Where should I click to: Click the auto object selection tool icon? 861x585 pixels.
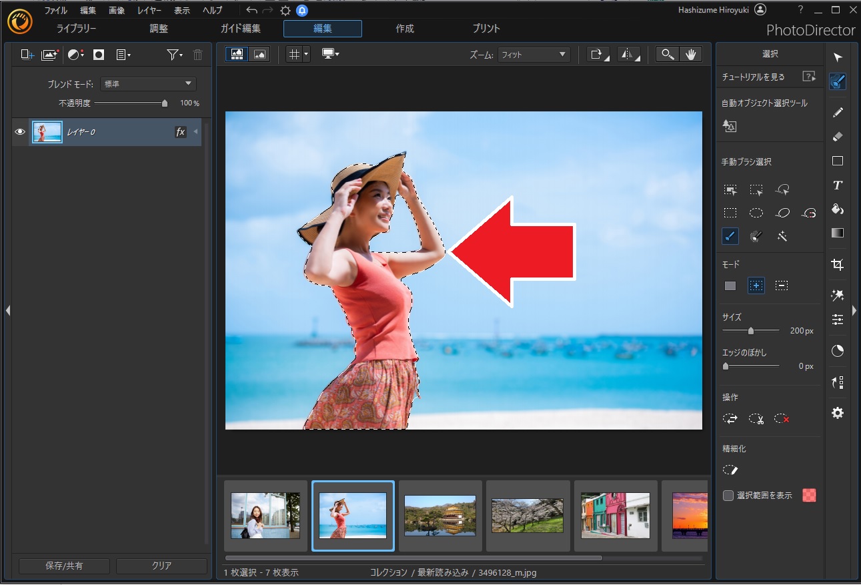pyautogui.click(x=730, y=126)
